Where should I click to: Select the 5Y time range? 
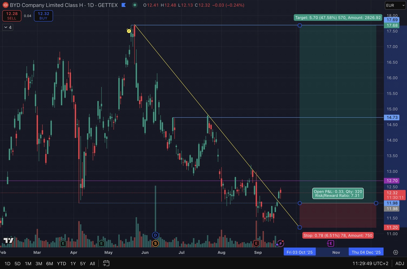pyautogui.click(x=83, y=264)
